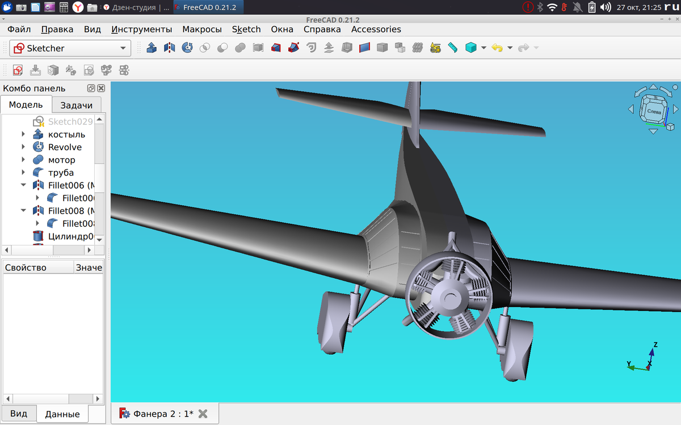Viewport: 681px width, 425px height.
Task: Select the Map sketch to face tool
Action: (53, 70)
